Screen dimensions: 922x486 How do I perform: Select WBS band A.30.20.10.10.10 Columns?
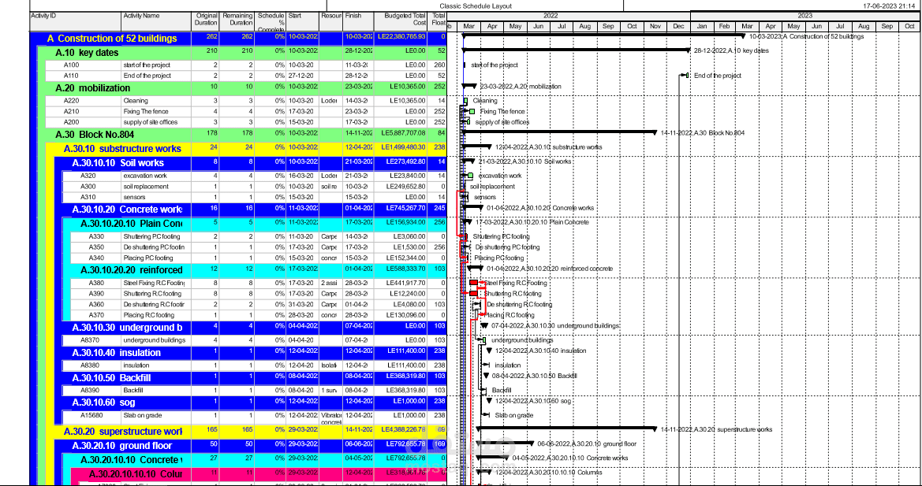259,473
